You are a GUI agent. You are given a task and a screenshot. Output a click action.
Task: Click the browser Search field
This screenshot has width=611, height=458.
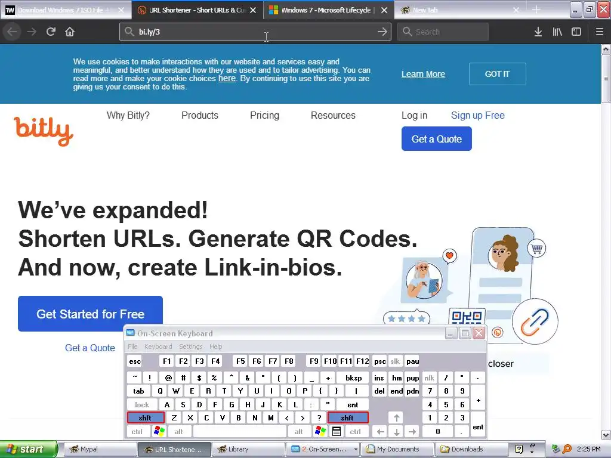[443, 32]
